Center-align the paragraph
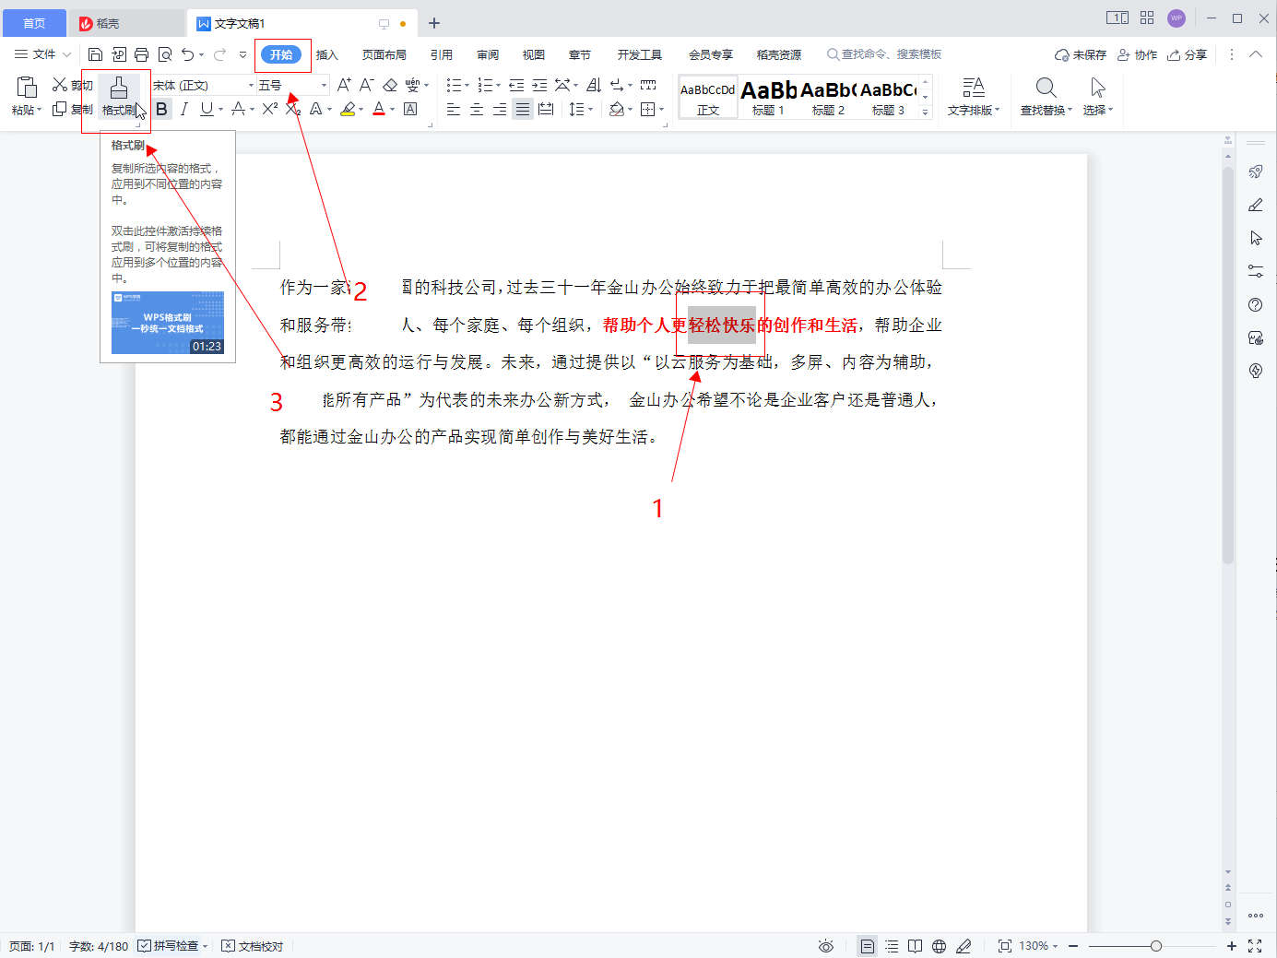This screenshot has width=1277, height=958. [477, 109]
